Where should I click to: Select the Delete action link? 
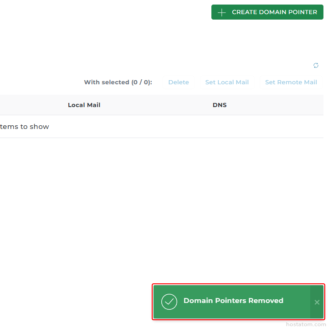[x=179, y=82]
